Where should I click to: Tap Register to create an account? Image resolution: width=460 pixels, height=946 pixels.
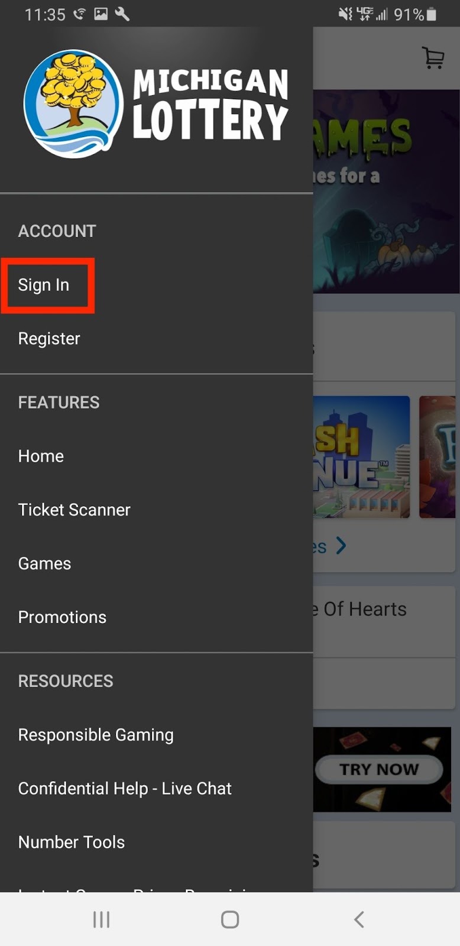[x=48, y=338]
